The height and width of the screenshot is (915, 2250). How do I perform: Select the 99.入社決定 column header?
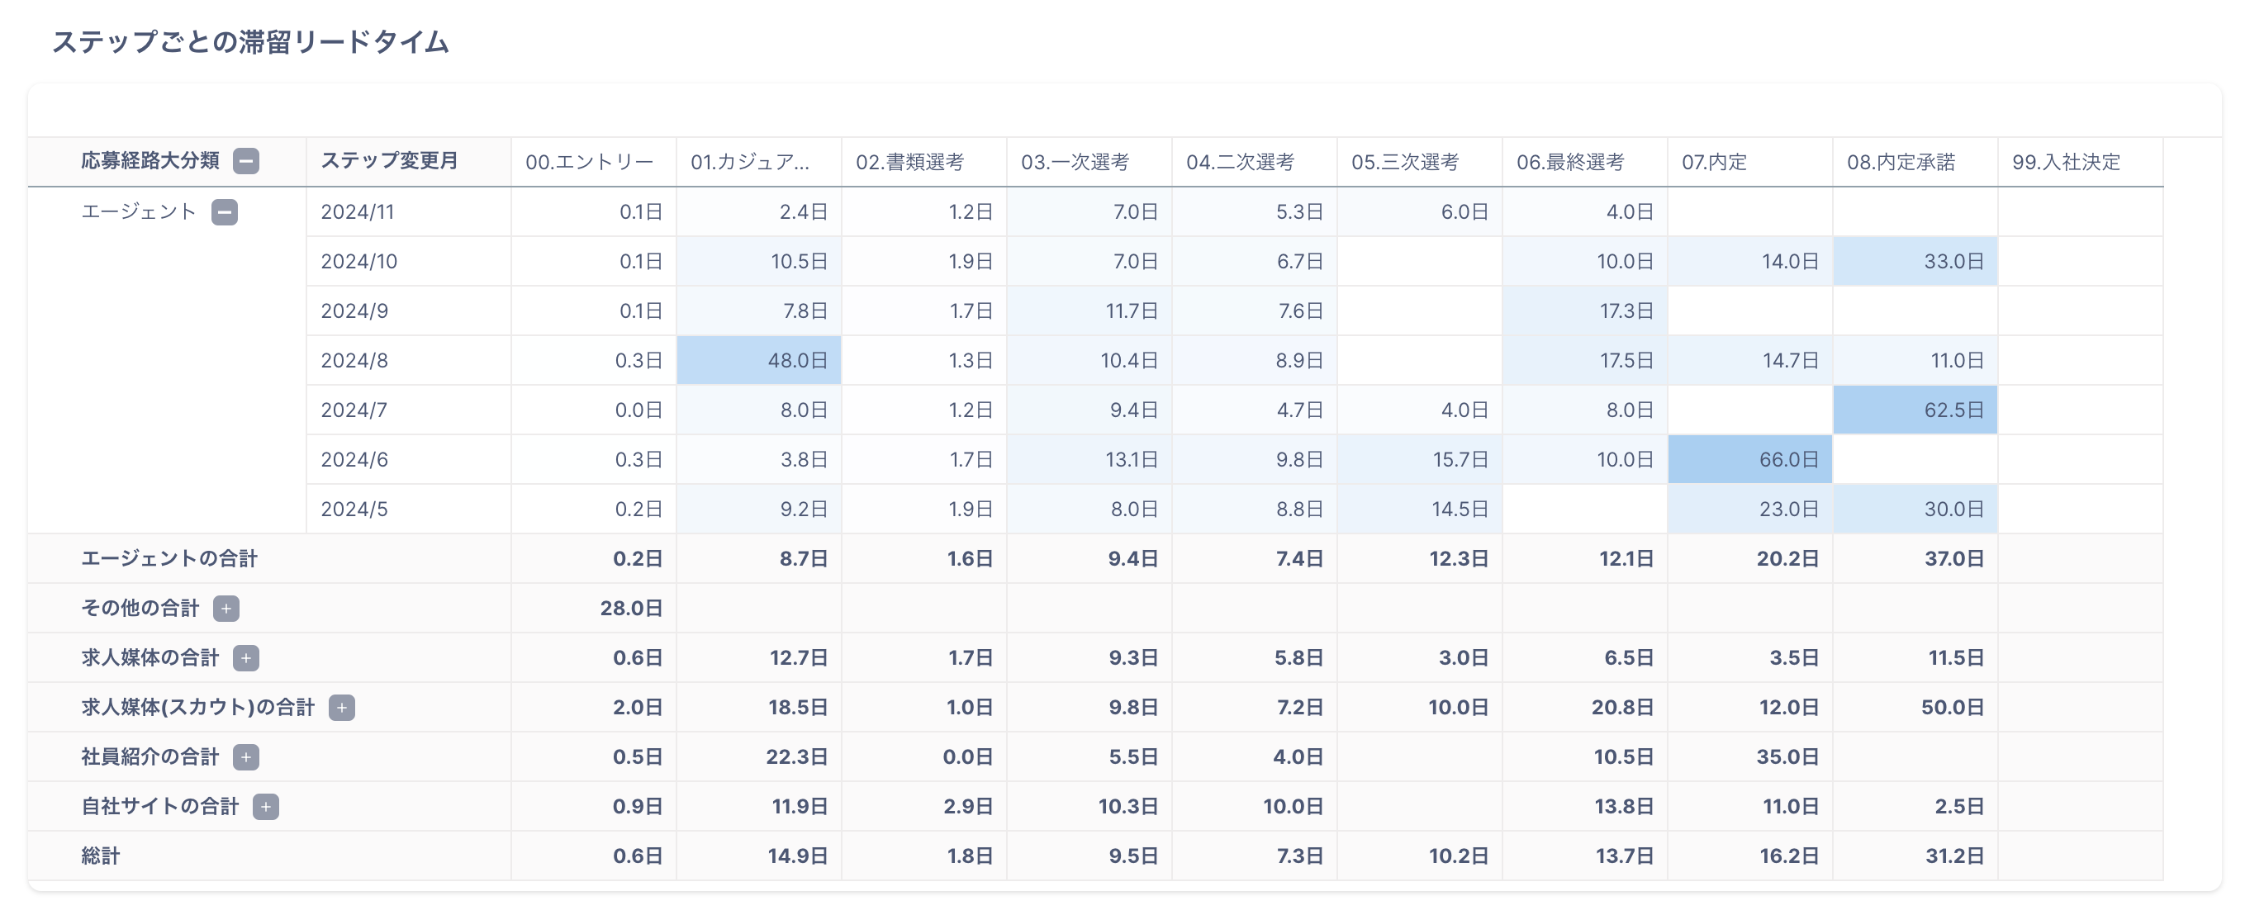click(x=2066, y=163)
